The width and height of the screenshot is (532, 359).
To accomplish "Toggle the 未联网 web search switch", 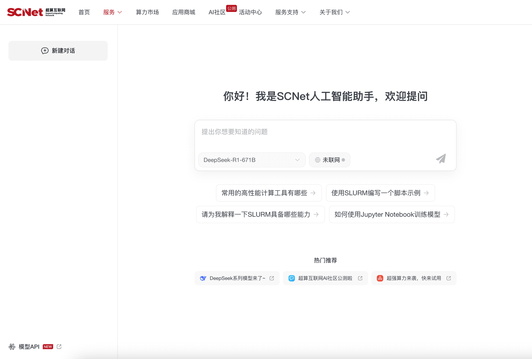I will pyautogui.click(x=329, y=160).
